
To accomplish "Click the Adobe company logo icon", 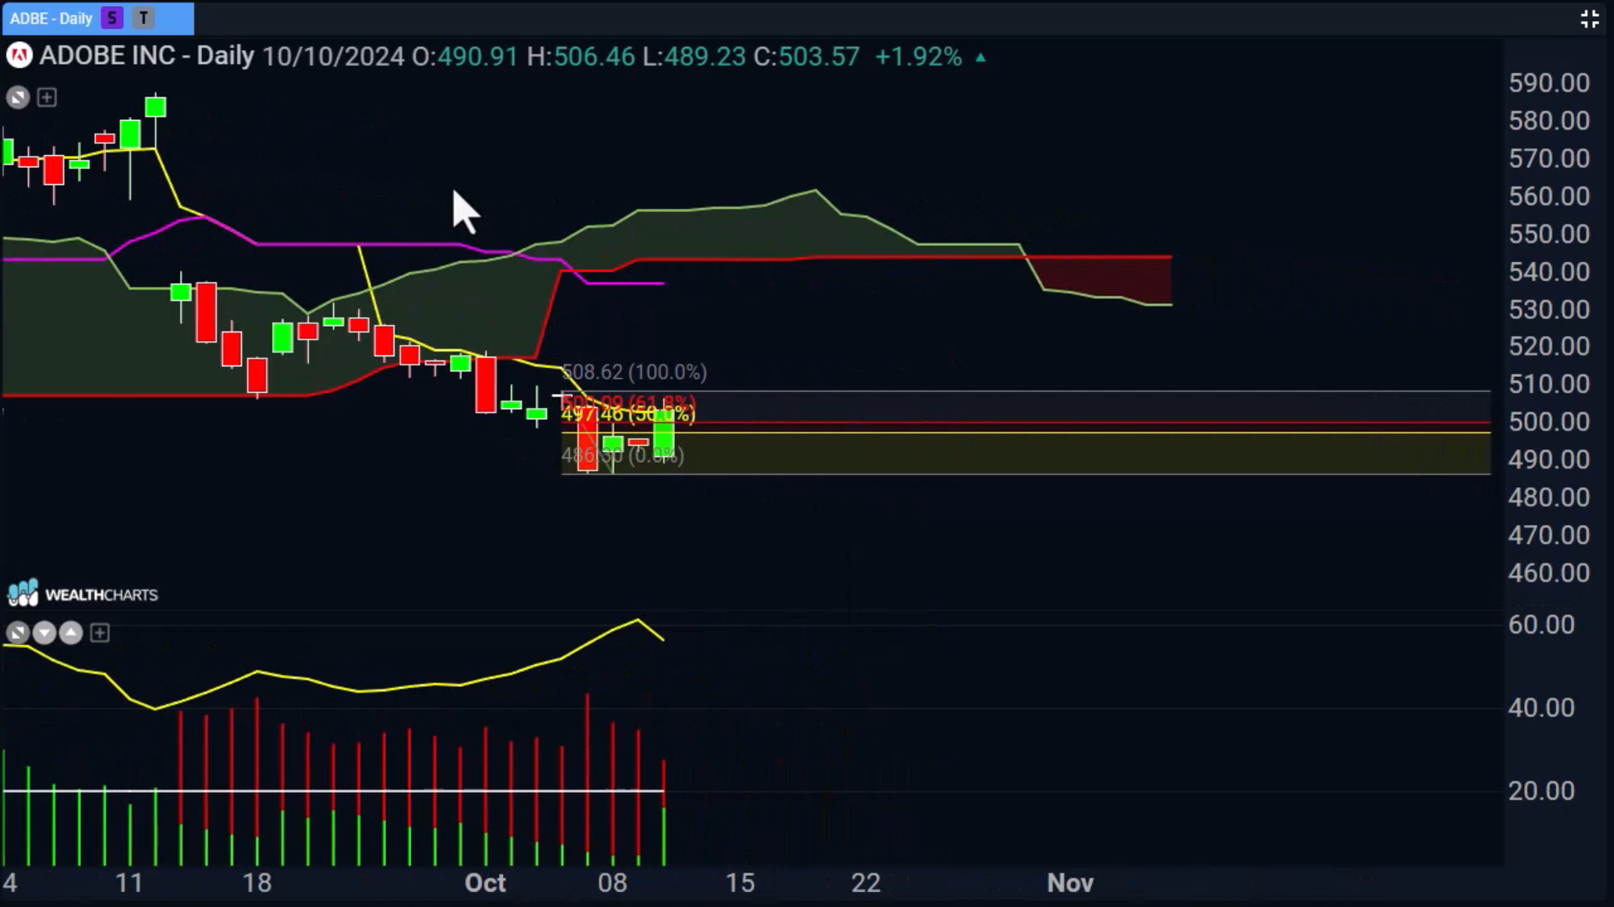I will 18,56.
